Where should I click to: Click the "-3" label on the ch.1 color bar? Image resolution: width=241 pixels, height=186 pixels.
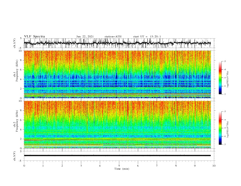click(225, 61)
